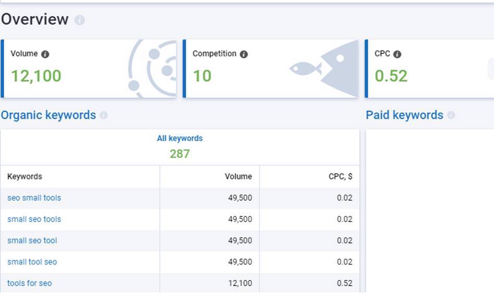Click info icon next to Organic keywords
Viewport: 494px width, 295px height.
pos(104,115)
